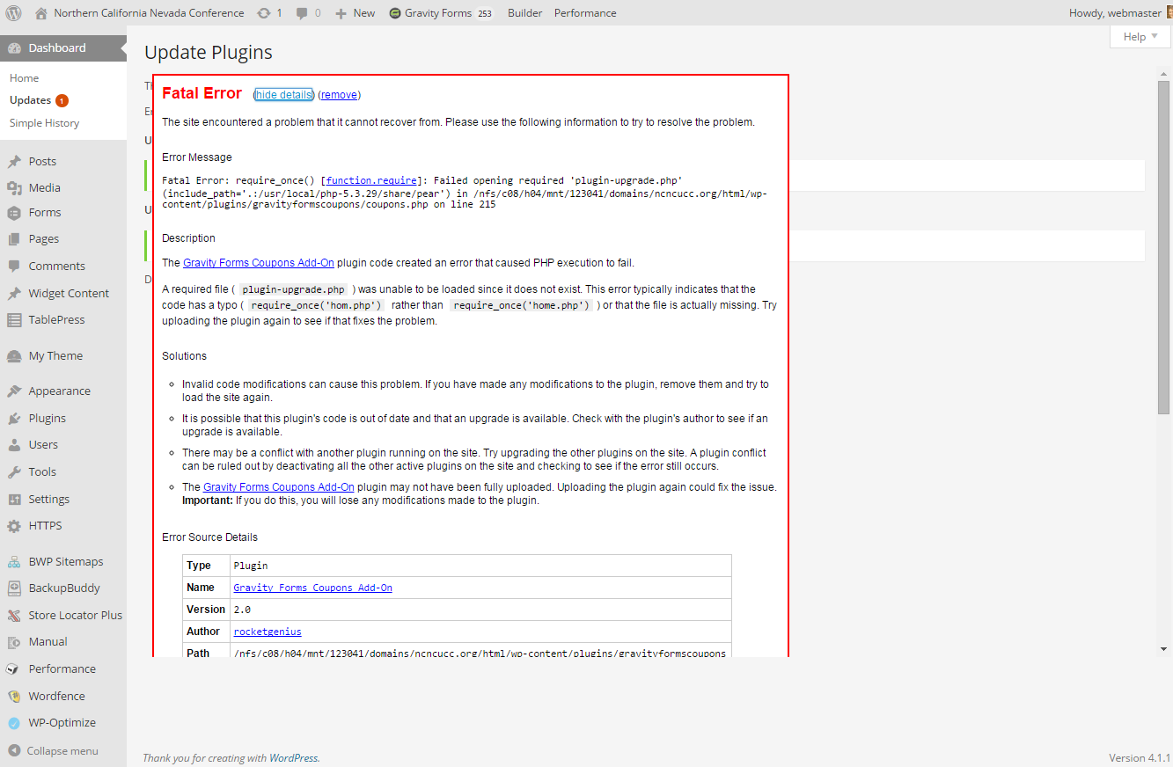The width and height of the screenshot is (1173, 767).
Task: Click the plugin-upgrade.php code snippet in Description
Action: (x=295, y=289)
